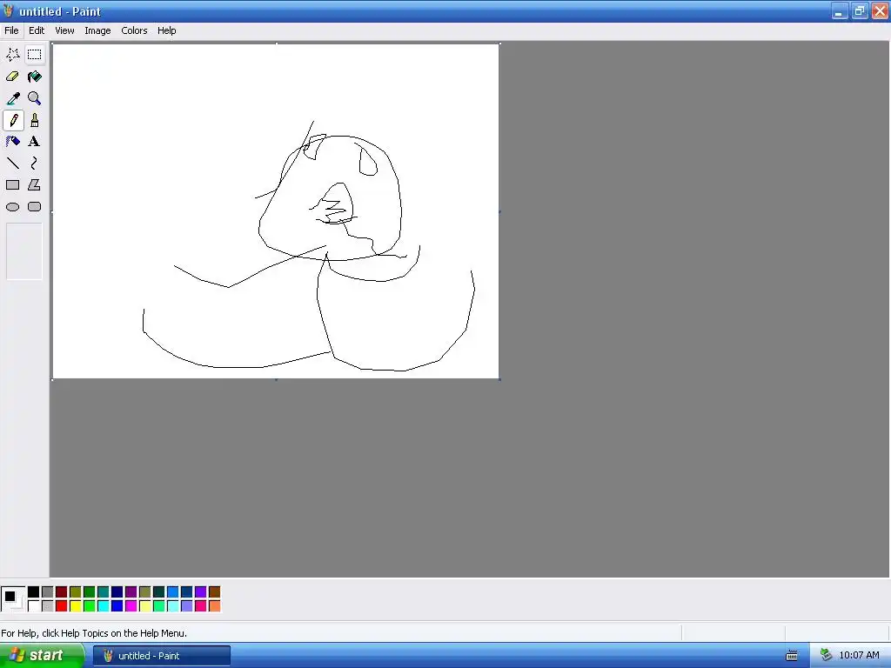Pick the Fill With Color bucket tool
The width and height of the screenshot is (891, 668).
click(35, 77)
